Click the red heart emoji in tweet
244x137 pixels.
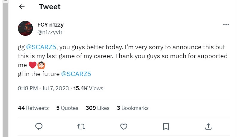coord(32,65)
